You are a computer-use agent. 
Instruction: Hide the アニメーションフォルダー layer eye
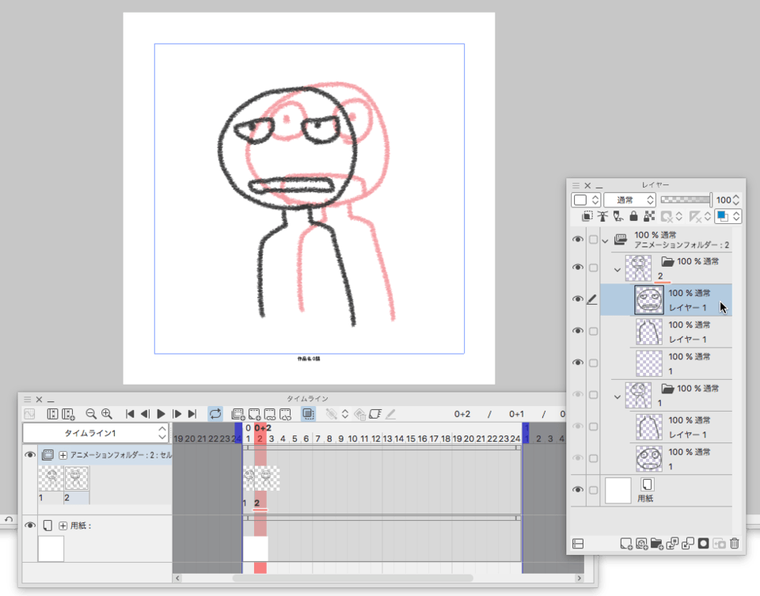coord(578,239)
